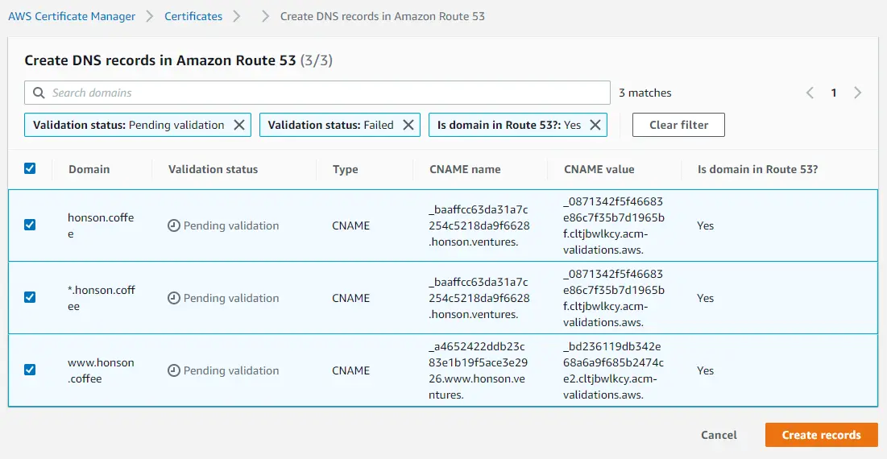Click the Validation status column header

click(213, 169)
